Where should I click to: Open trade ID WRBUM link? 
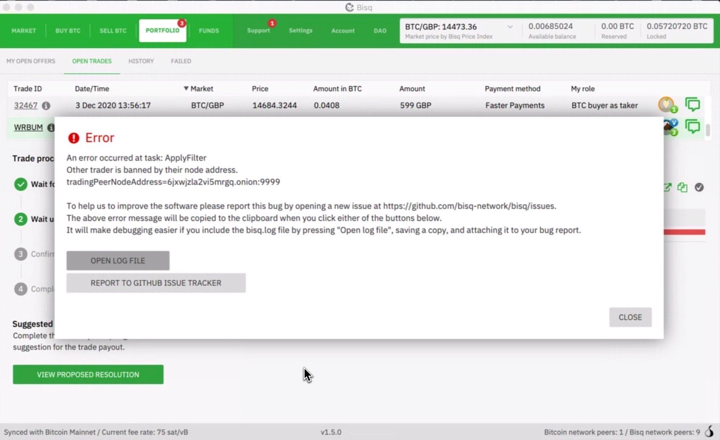28,127
